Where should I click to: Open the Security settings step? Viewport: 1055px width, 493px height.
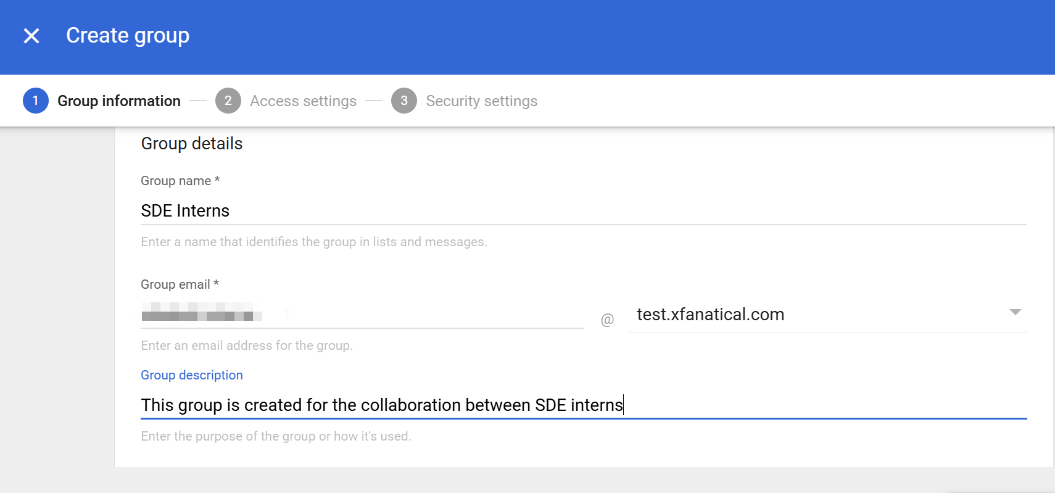481,101
